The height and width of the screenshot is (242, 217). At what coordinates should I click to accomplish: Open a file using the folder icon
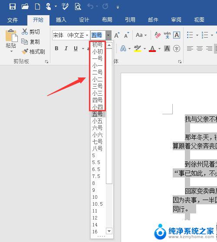click(x=25, y=6)
